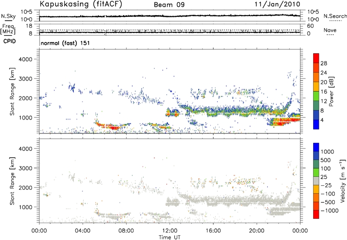This screenshot has width=347, height=240.
Task: Click power colorbar value 8
Action: (x=322, y=111)
